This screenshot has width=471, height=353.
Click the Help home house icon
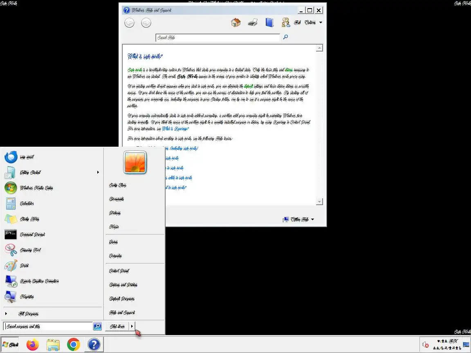click(x=236, y=22)
